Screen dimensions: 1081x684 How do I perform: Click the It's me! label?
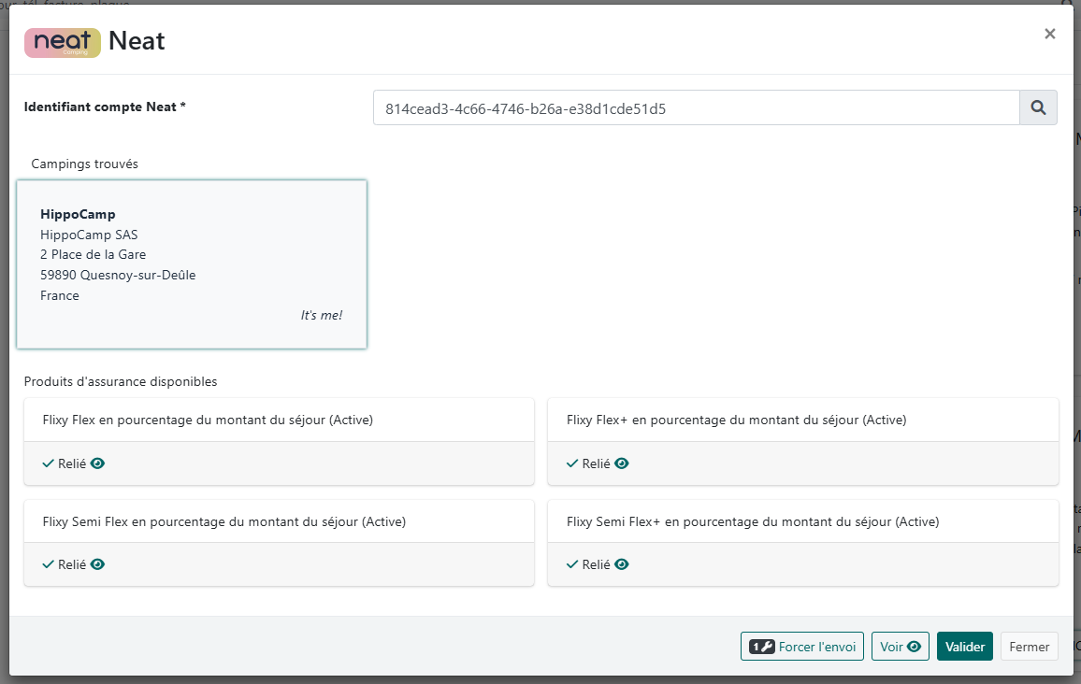point(321,316)
